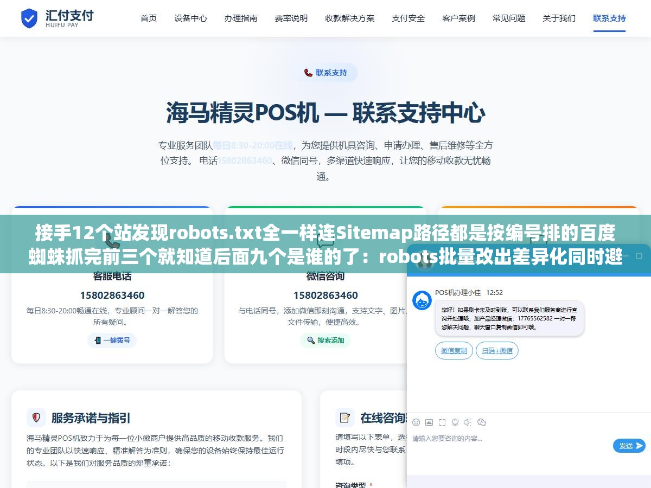The height and width of the screenshot is (488, 651).
Task: Click the 微信咨询 card title
Action: click(x=325, y=276)
